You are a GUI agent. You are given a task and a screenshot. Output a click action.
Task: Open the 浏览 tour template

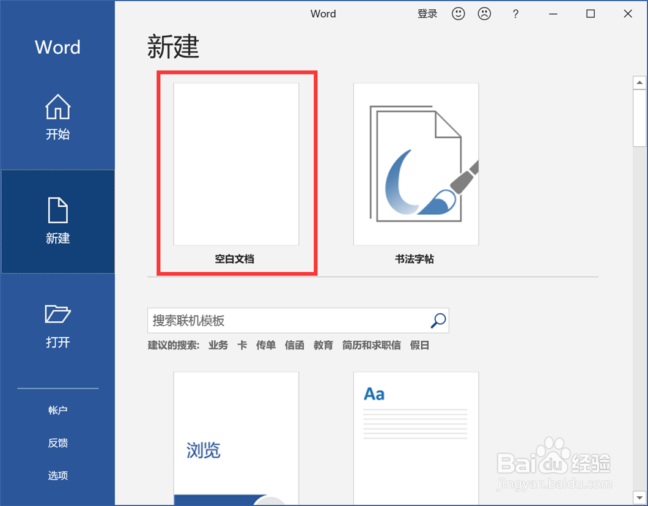click(236, 437)
